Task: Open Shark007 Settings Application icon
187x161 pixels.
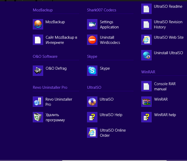Action: 92,24
